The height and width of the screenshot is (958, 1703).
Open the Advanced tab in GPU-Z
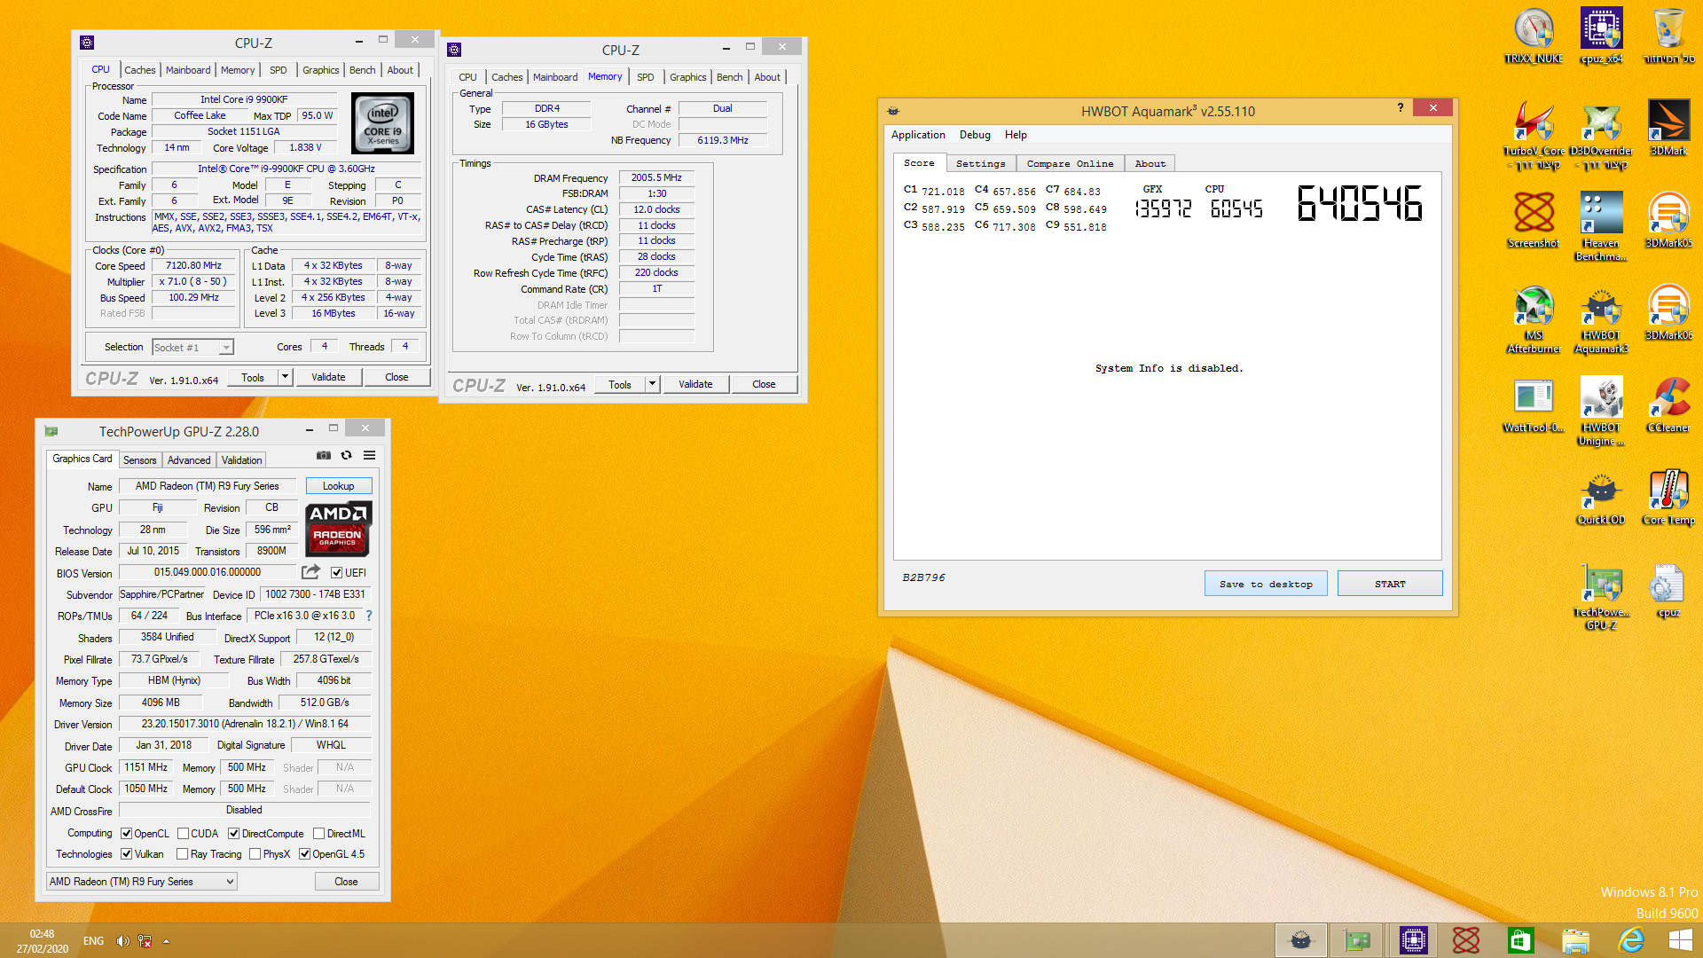(x=189, y=460)
